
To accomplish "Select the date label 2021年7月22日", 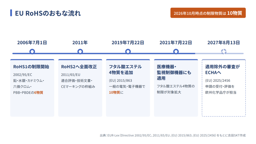I will pyautogui.click(x=176, y=42).
